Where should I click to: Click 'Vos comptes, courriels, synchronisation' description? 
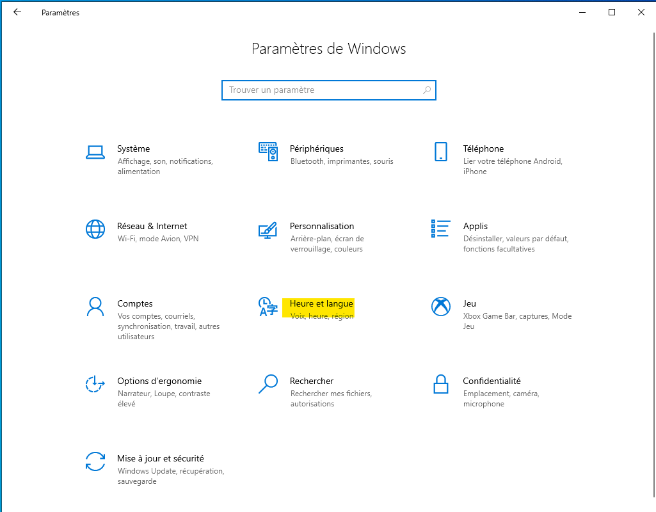pyautogui.click(x=168, y=326)
